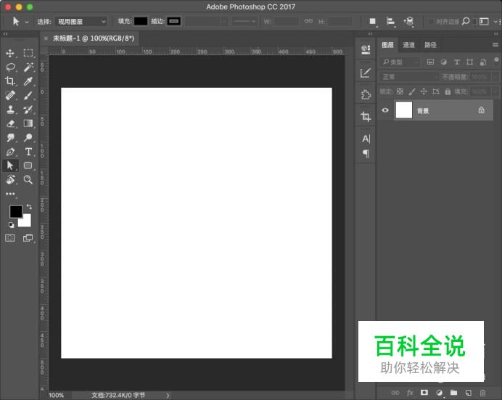Click the foreground color swatch
This screenshot has height=400, width=502.
[15, 211]
